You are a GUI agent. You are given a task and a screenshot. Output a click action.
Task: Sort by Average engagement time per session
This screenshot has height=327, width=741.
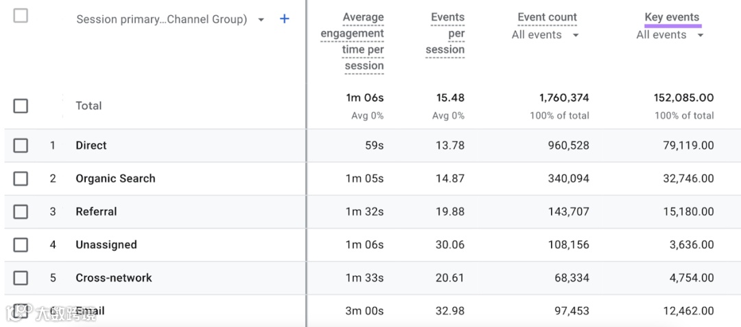click(353, 41)
